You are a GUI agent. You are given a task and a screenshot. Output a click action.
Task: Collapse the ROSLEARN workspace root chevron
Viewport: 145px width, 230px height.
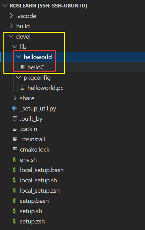click(5, 6)
